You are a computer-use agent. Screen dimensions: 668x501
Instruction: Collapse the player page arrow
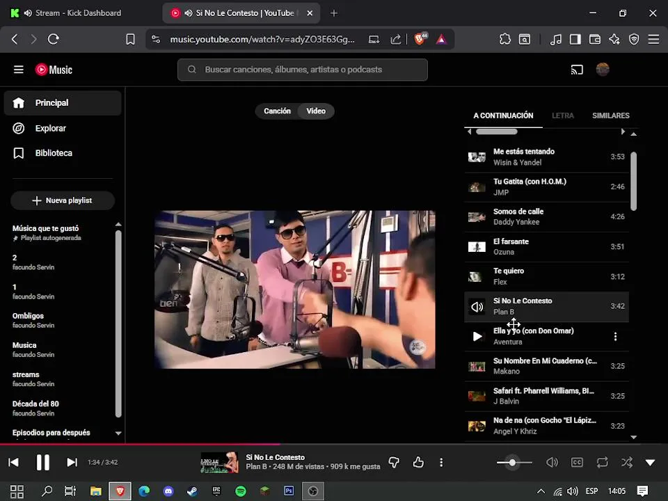[650, 462]
